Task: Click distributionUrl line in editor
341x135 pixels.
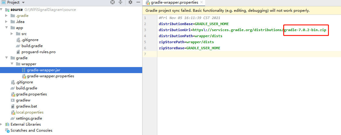Action: click(x=242, y=30)
